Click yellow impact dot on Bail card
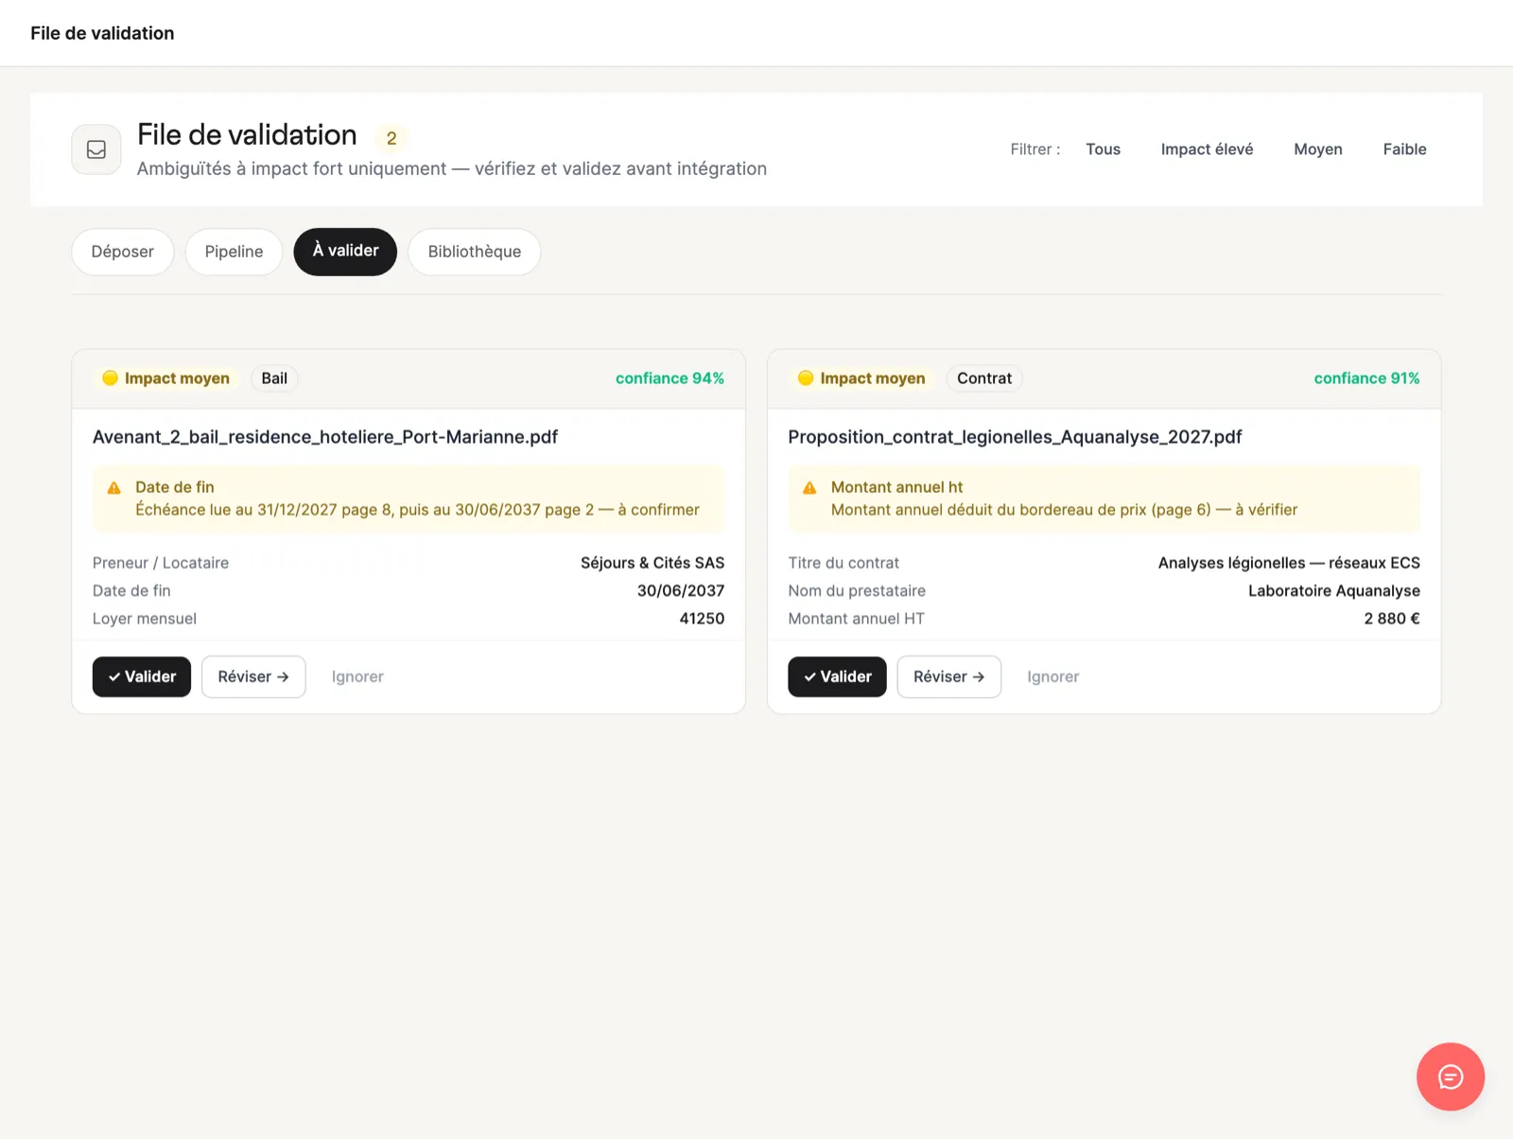Viewport: 1513px width, 1139px height. (x=110, y=378)
